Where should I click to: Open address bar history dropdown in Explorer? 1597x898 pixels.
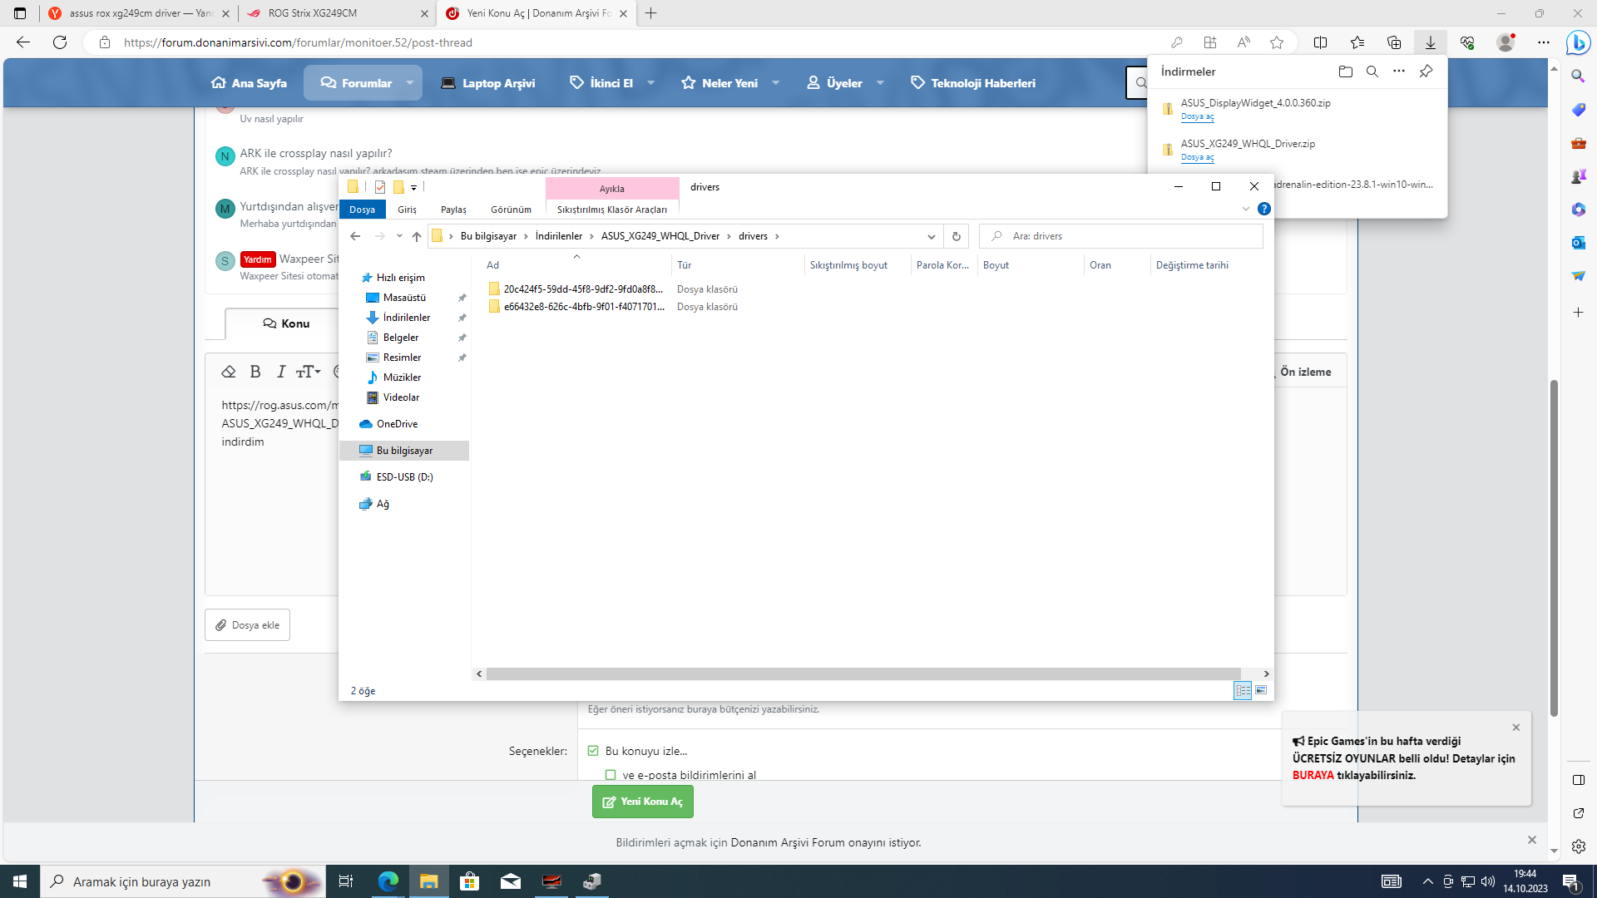click(932, 236)
